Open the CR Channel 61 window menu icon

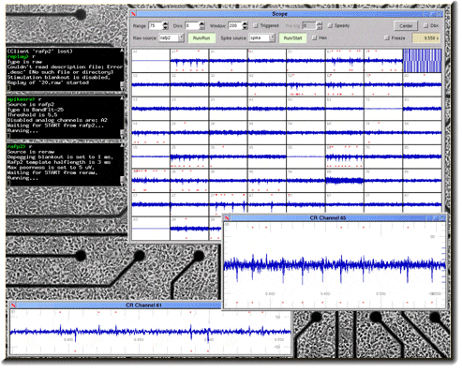[13, 305]
